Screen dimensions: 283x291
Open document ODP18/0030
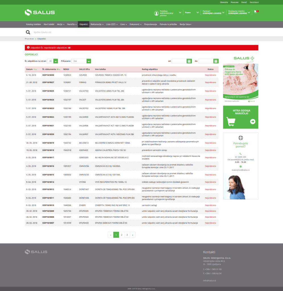pyautogui.click(x=48, y=75)
